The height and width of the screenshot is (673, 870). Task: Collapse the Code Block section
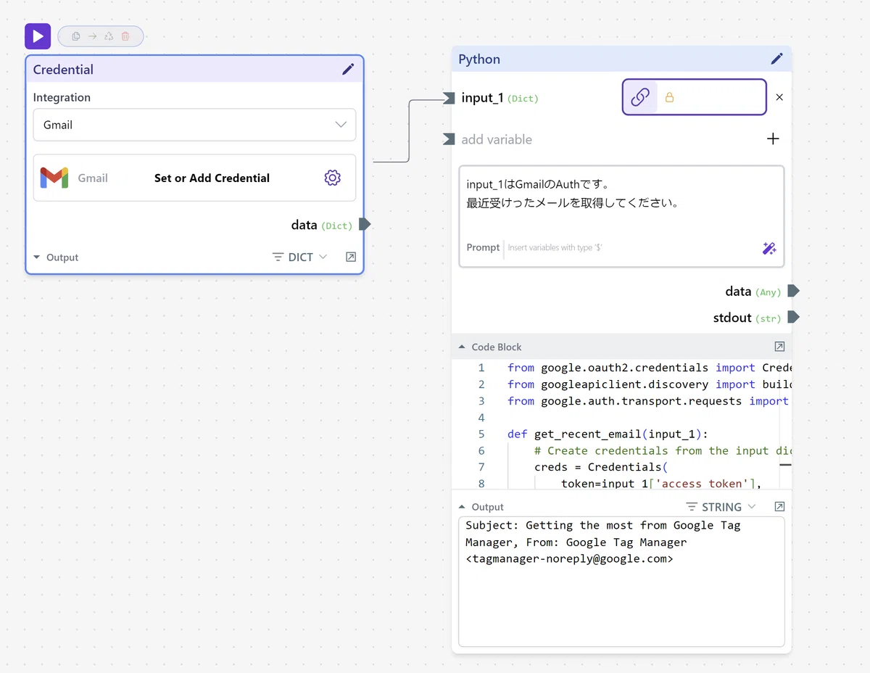462,347
